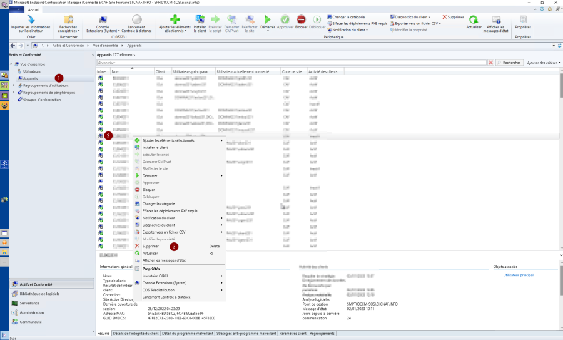Expand Regroupements de périphériques tree node

click(x=14, y=93)
